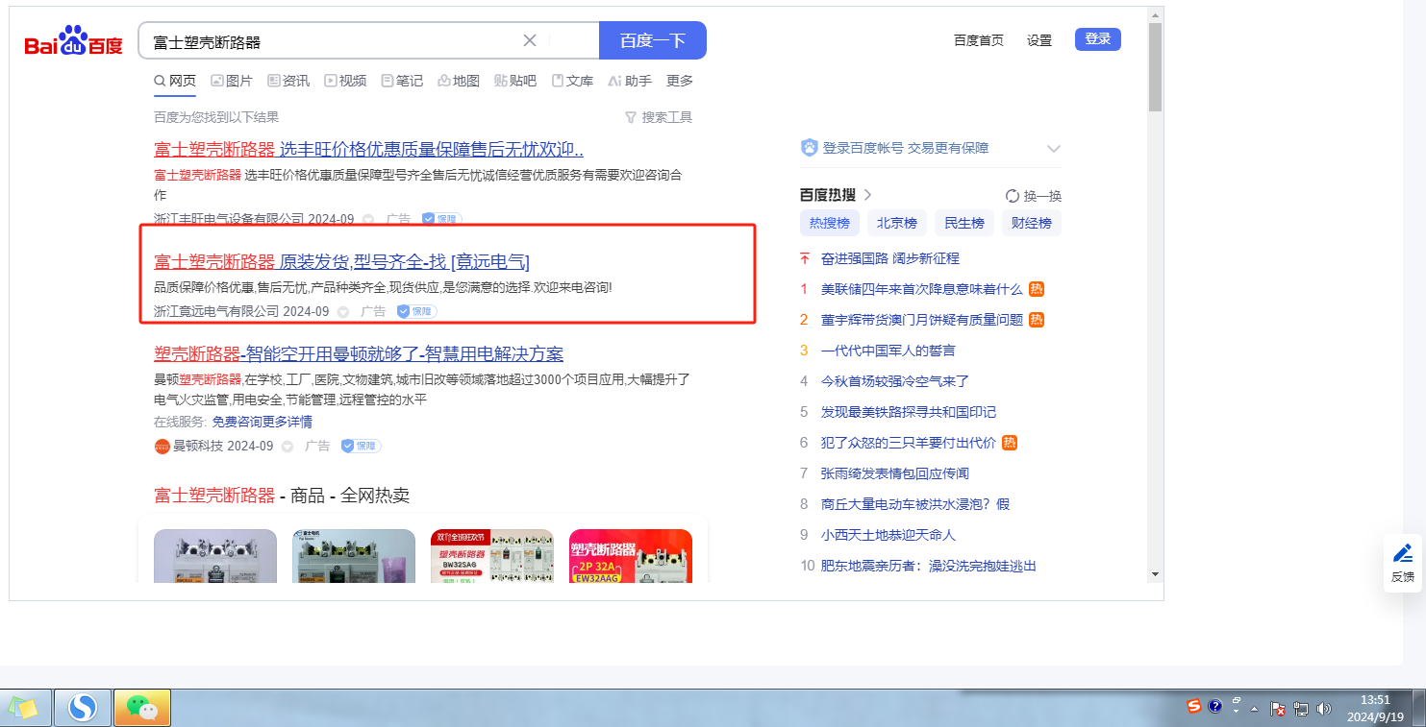Open the Ai 助手 tab
Screen dimensions: 1426x727
pos(630,81)
